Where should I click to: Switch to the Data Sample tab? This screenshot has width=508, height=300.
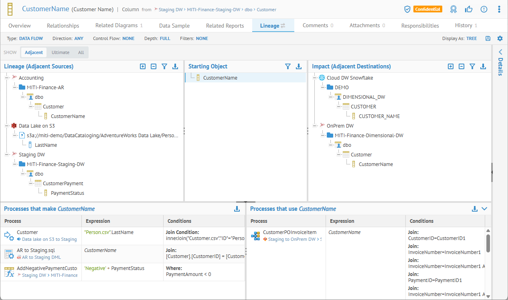174,26
